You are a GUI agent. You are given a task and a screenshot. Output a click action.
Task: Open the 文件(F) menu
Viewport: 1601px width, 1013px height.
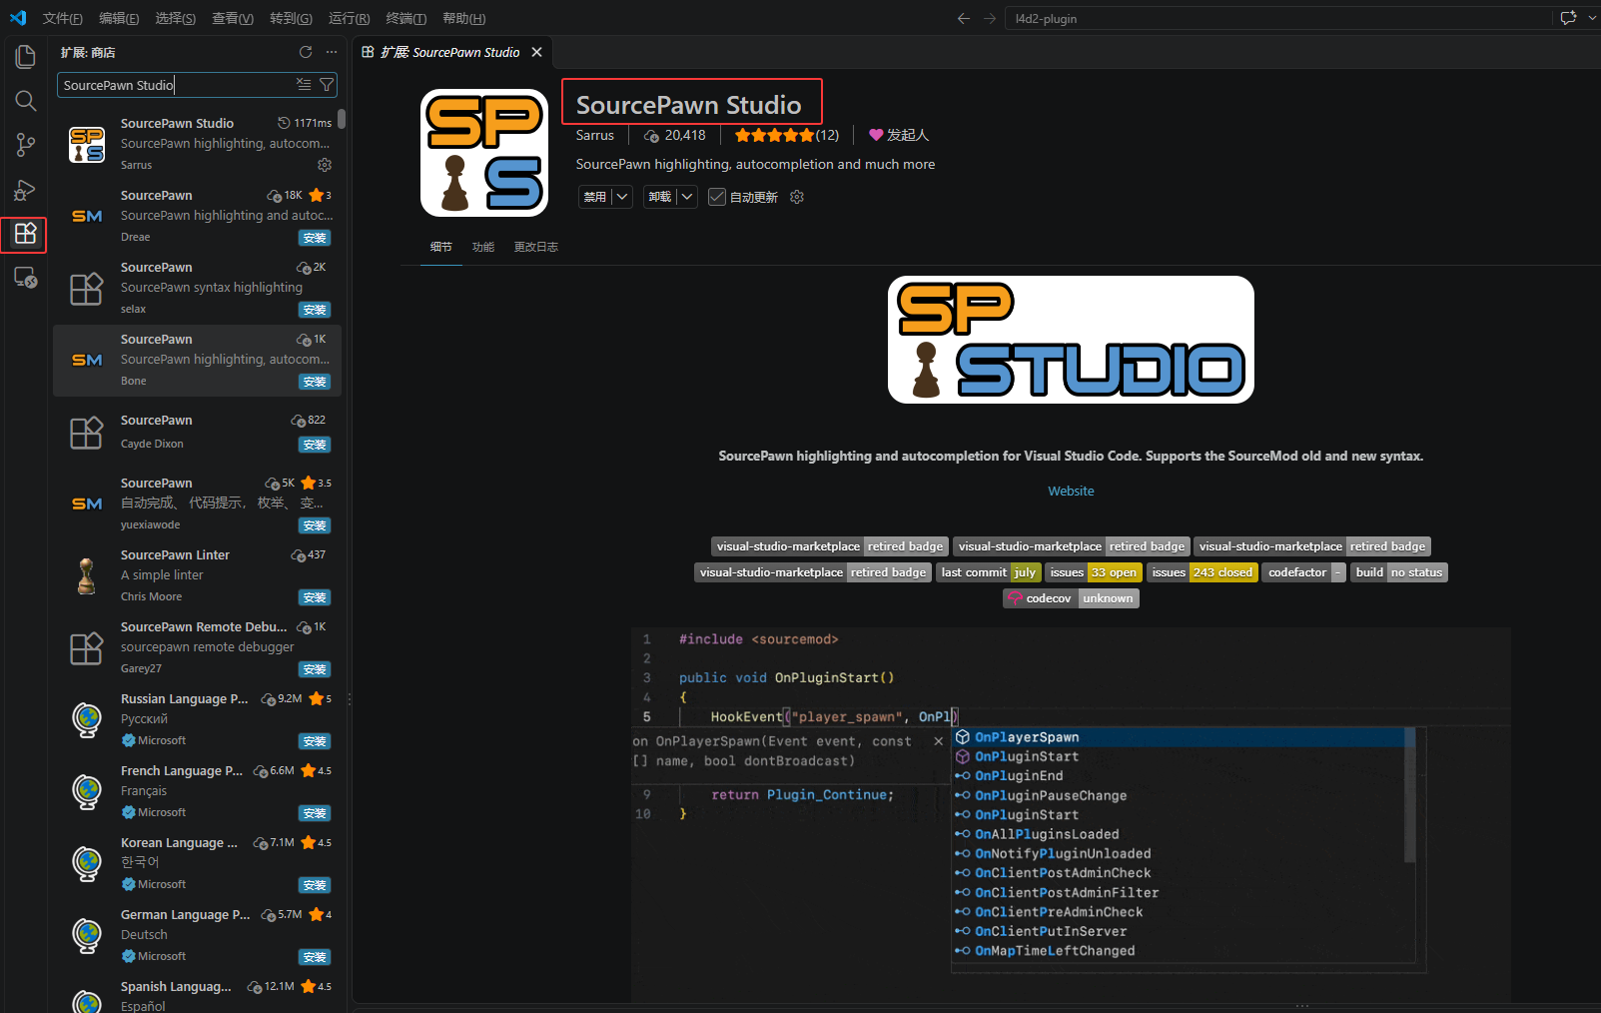coord(62,18)
